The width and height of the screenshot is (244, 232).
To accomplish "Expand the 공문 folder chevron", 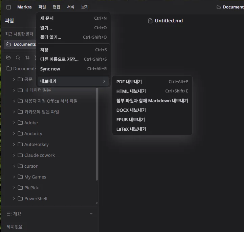I will click(x=14, y=79).
